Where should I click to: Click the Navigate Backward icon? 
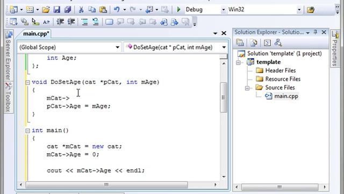[149, 10]
